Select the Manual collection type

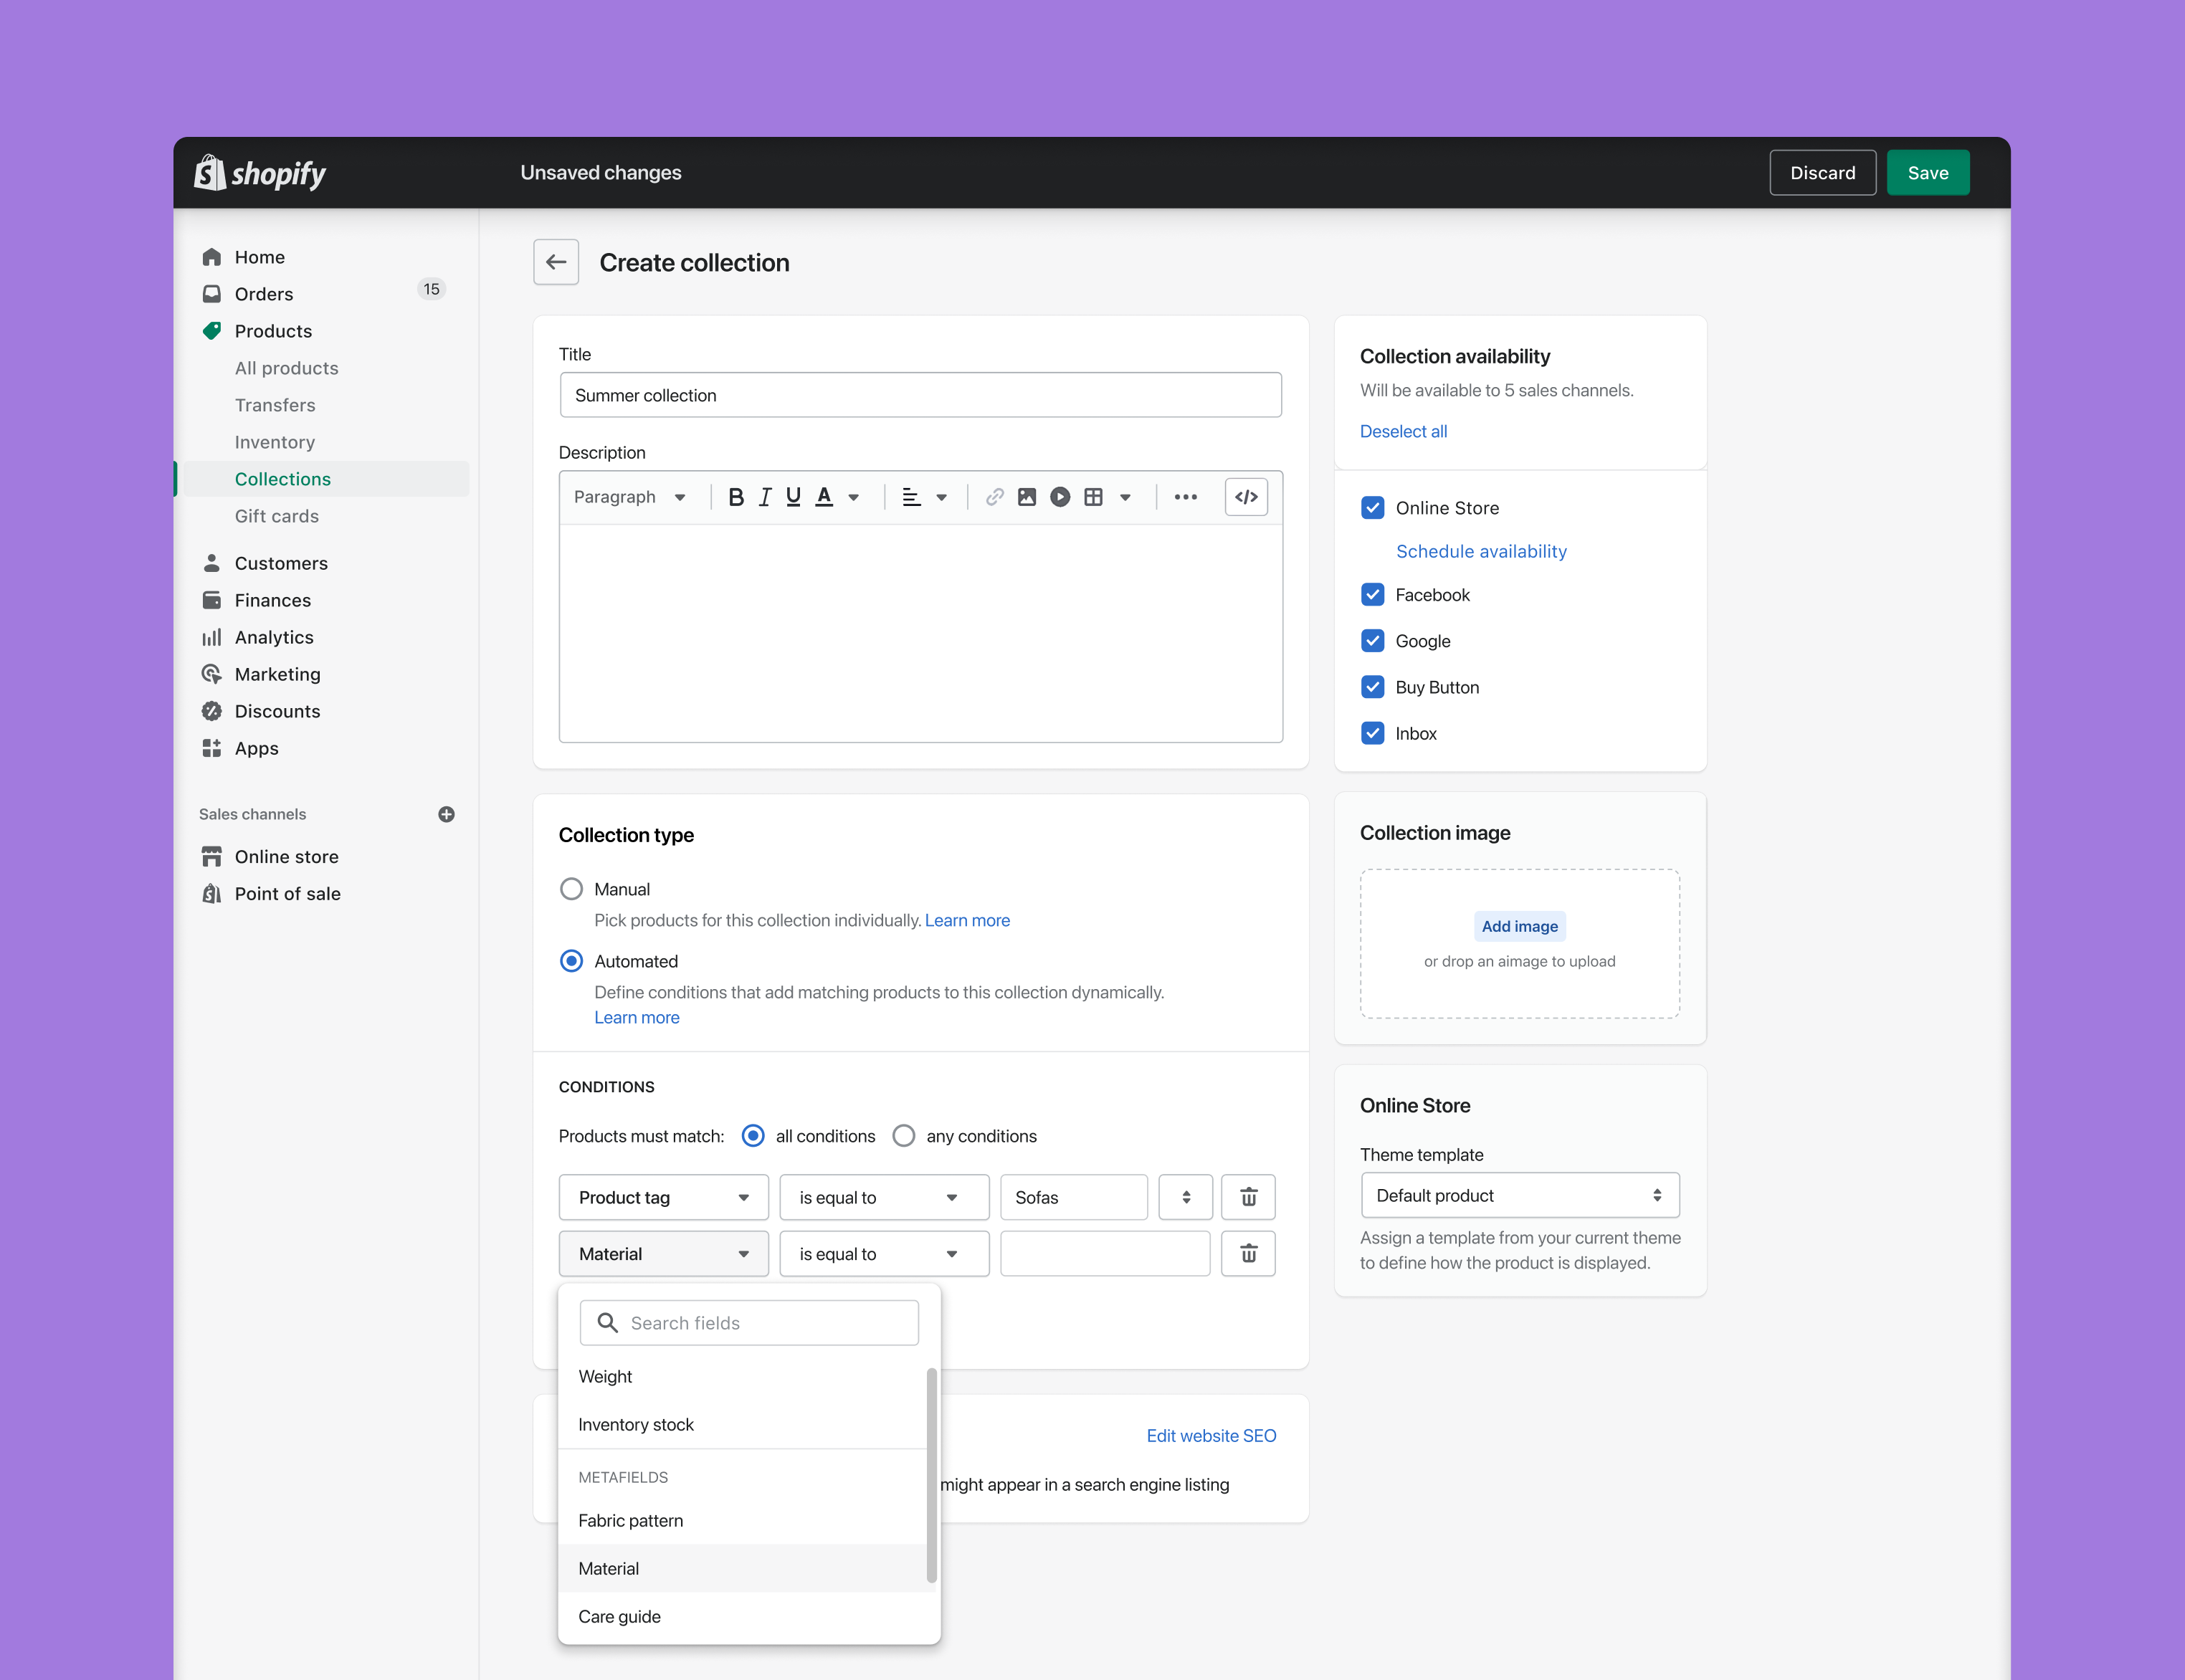[571, 889]
